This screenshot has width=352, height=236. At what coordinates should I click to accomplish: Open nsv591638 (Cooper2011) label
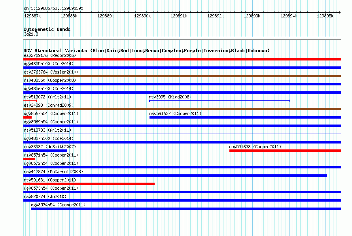coord(255,147)
